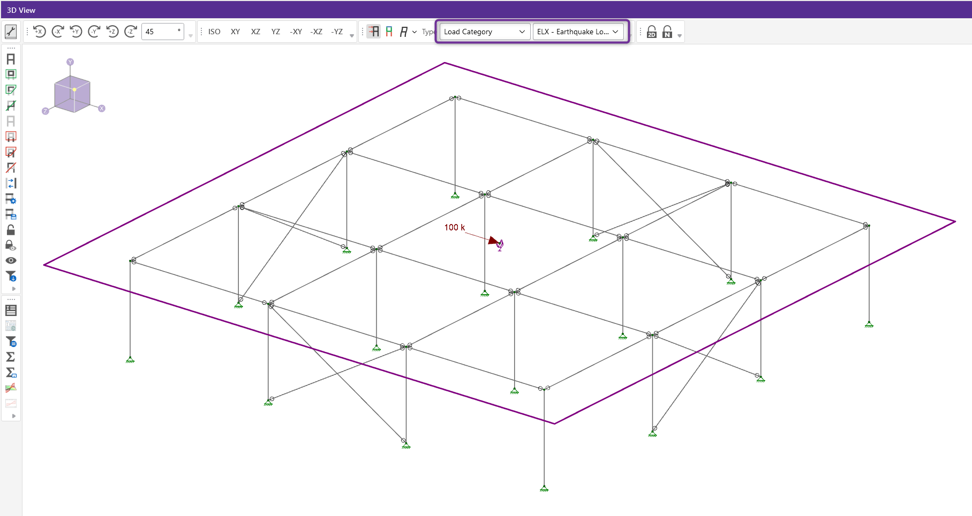
Task: Switch to XZ view
Action: pyautogui.click(x=255, y=32)
